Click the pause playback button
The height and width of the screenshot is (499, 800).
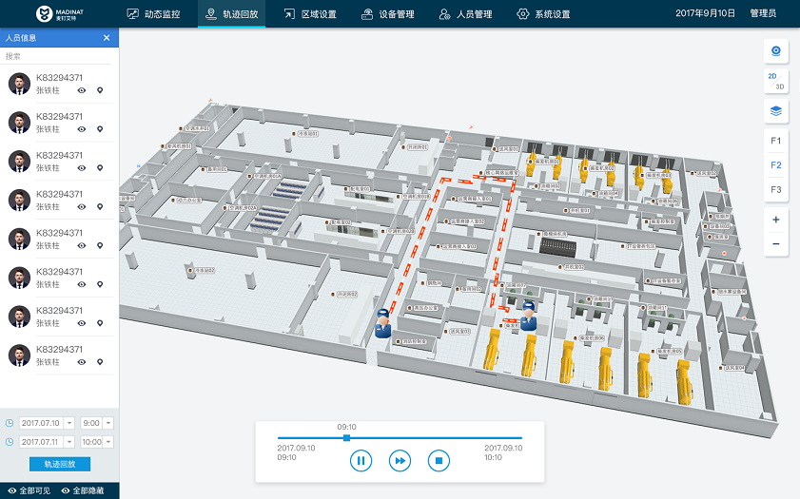(361, 461)
